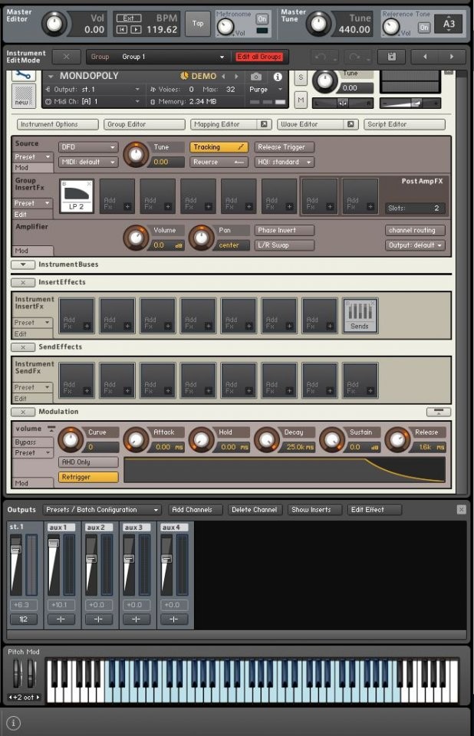Open the Source Preset dropdown
Viewport: 474px width, 736px height.
click(33, 156)
